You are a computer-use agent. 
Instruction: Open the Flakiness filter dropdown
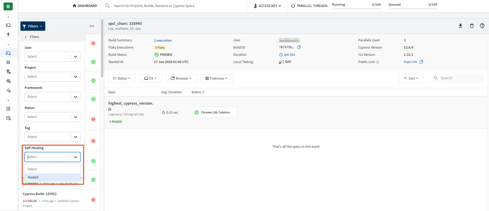click(217, 78)
